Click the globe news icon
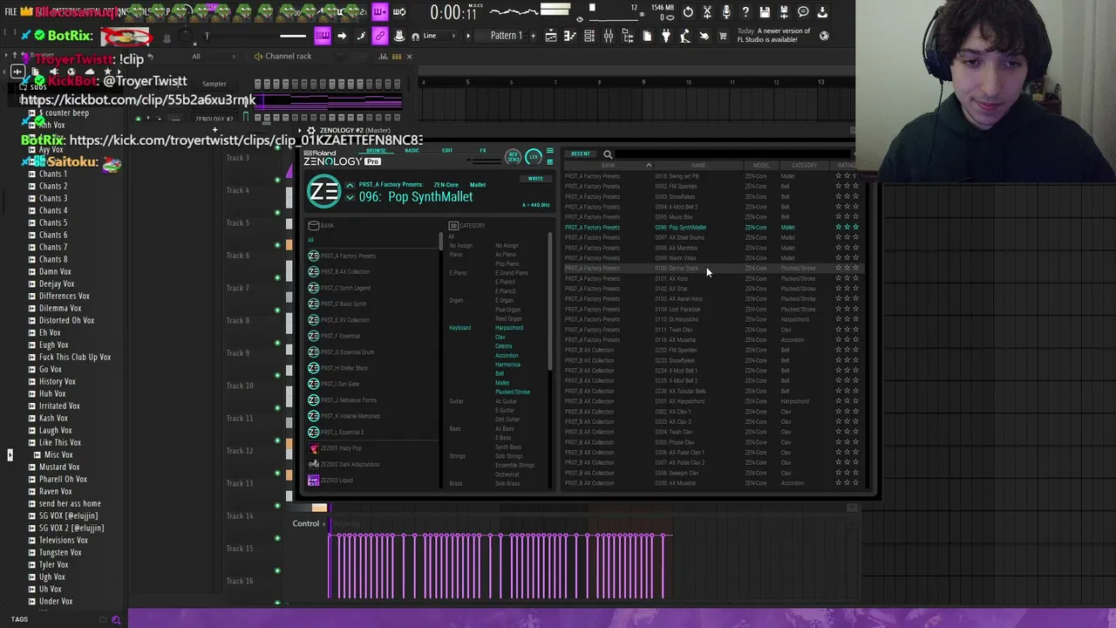Screen dimensions: 1116x628 pos(824,36)
